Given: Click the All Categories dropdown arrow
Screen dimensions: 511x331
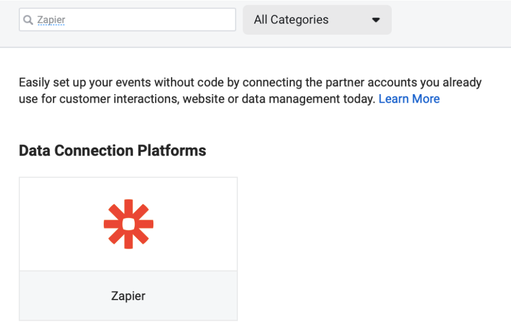Looking at the screenshot, I should (376, 20).
